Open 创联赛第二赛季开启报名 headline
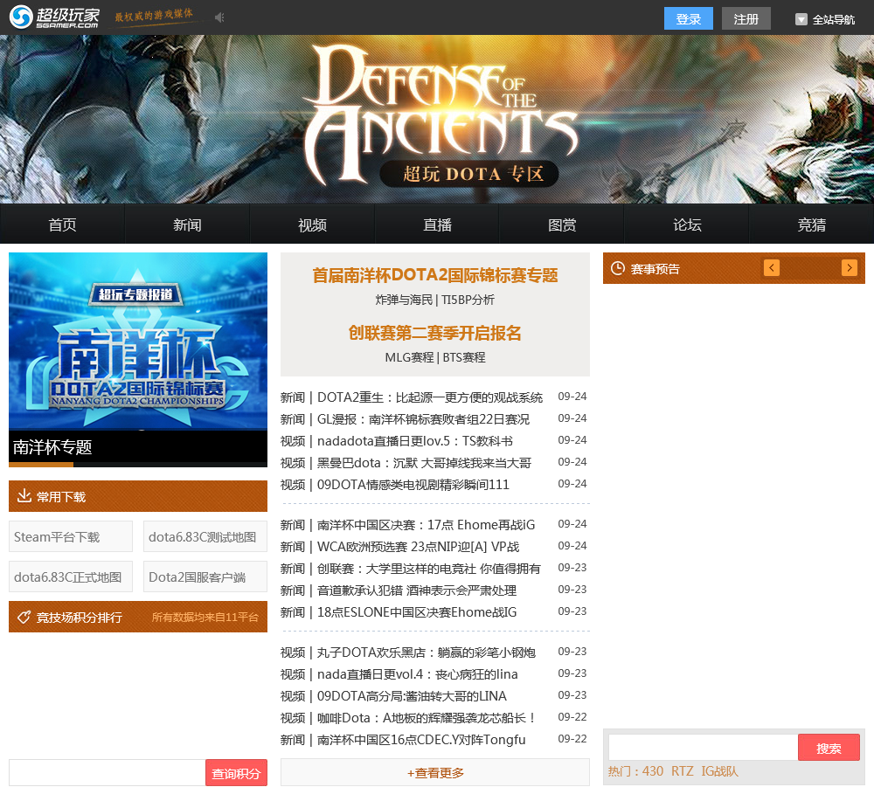This screenshot has height=794, width=874. point(434,333)
